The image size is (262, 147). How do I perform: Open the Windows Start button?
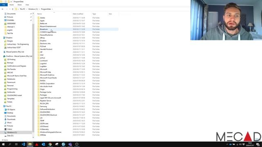pyautogui.click(x=3, y=144)
